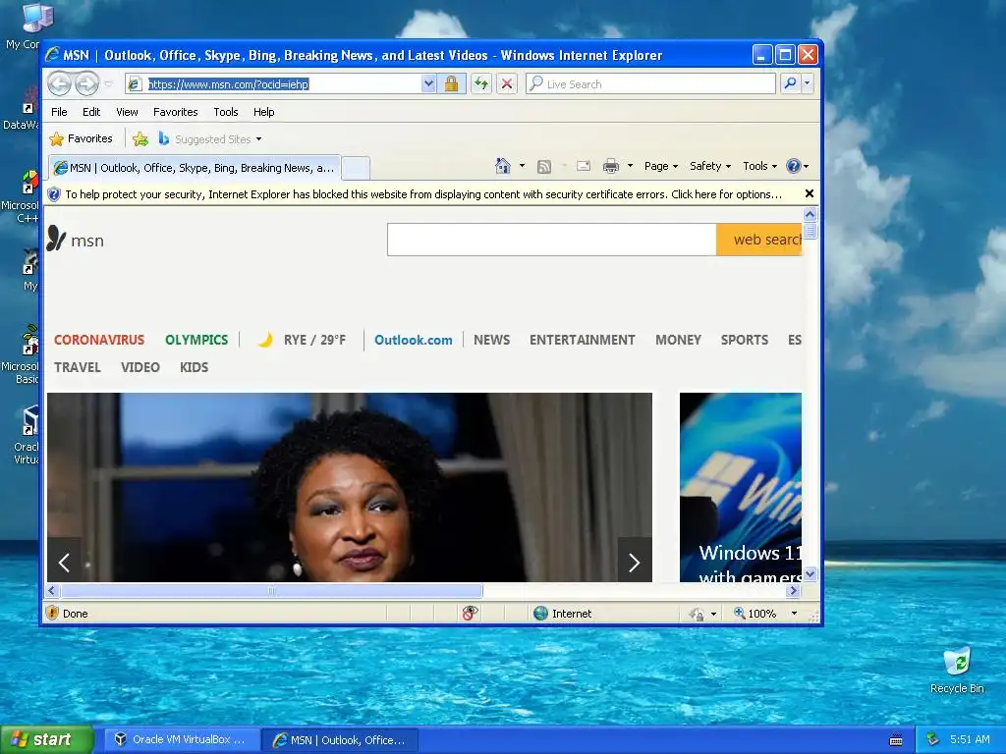Select the MSN browser tab

(x=196, y=168)
